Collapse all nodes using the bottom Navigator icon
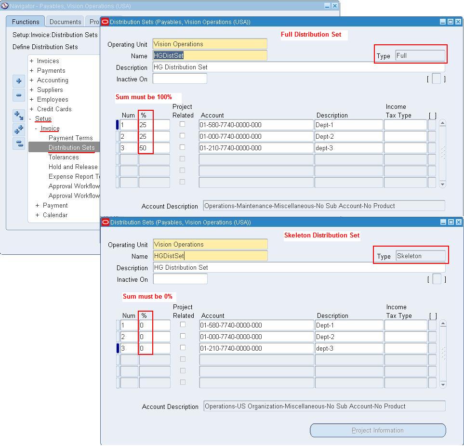This screenshot has height=446, width=464. click(18, 143)
